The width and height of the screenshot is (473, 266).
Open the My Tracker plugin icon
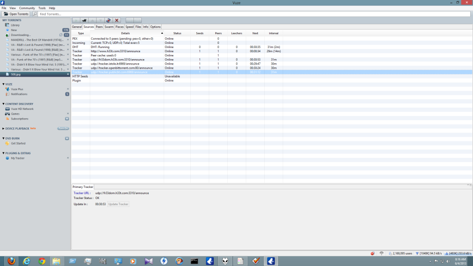pyautogui.click(x=7, y=158)
